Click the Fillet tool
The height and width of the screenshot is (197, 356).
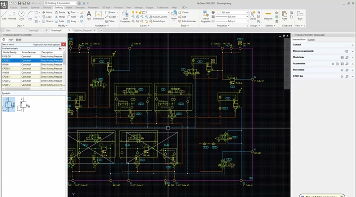coord(71,17)
